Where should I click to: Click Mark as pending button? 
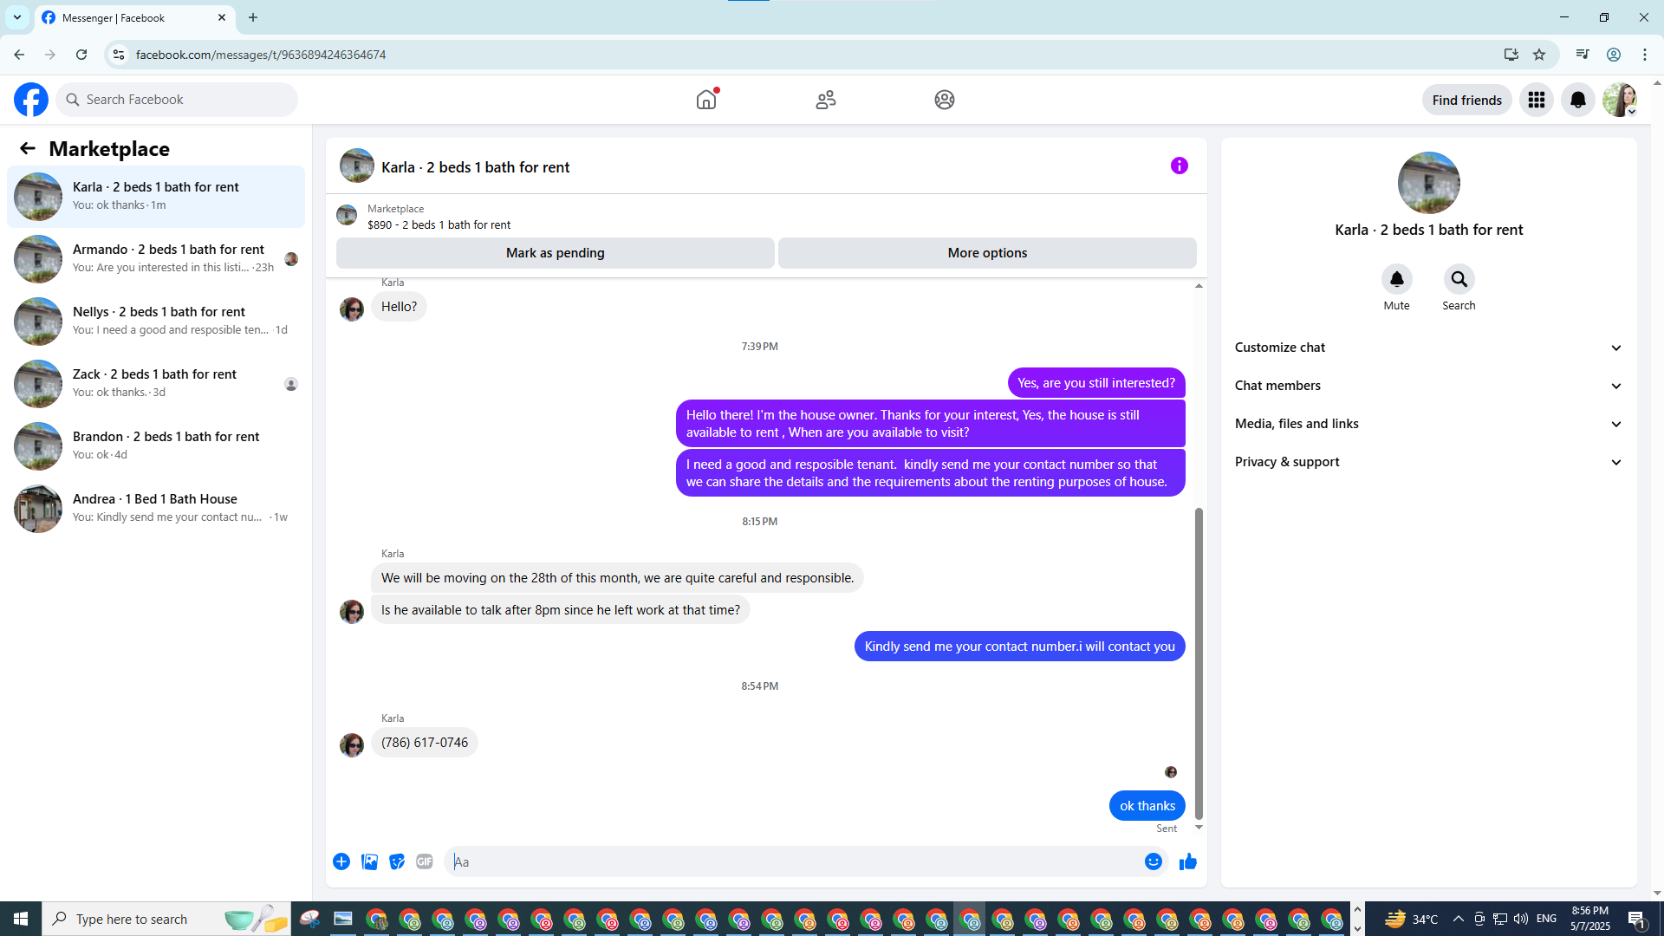(555, 253)
